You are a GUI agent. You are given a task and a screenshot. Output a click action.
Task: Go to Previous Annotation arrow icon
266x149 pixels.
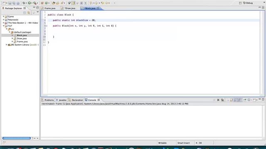click(96, 3)
